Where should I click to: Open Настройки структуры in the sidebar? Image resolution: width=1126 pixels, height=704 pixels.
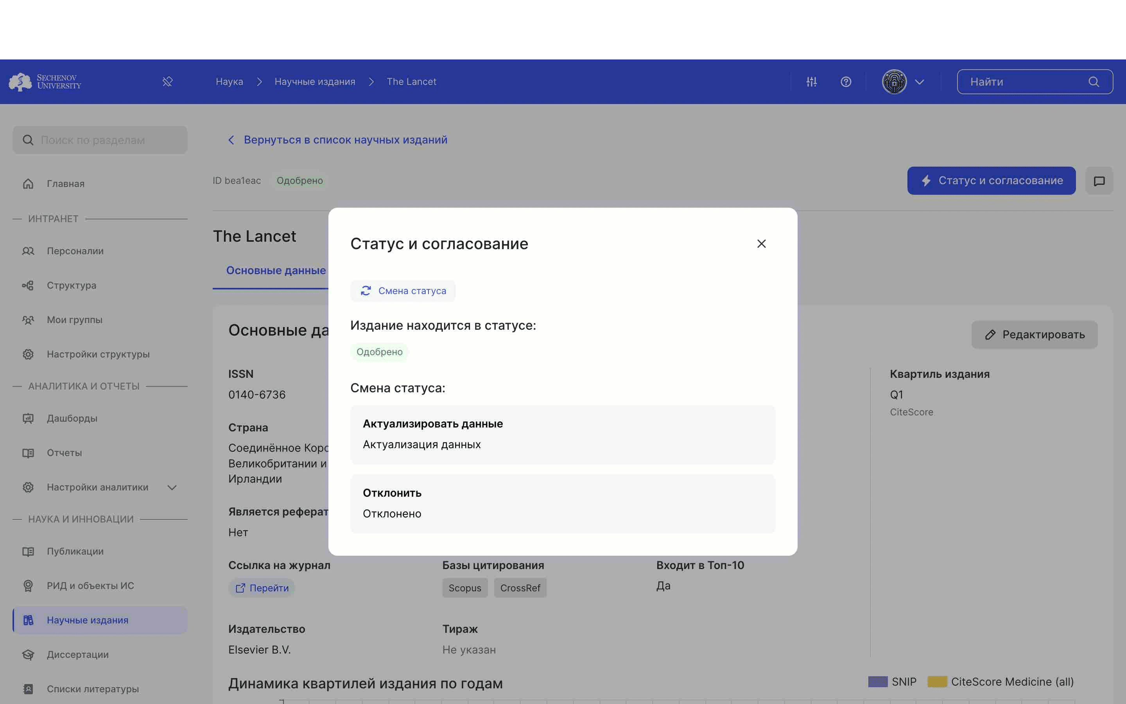pos(100,354)
